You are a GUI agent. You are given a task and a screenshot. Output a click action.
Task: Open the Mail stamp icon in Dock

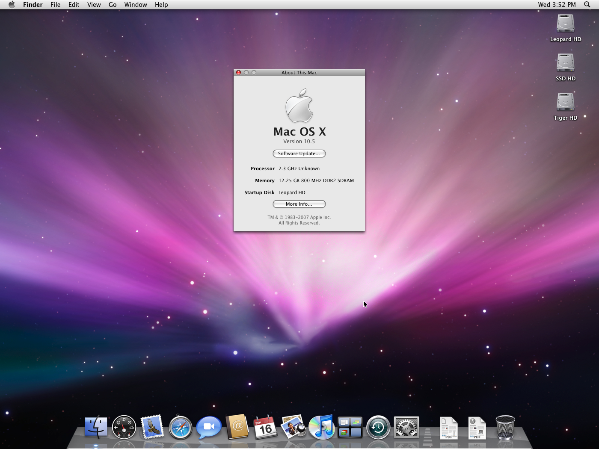click(x=152, y=427)
